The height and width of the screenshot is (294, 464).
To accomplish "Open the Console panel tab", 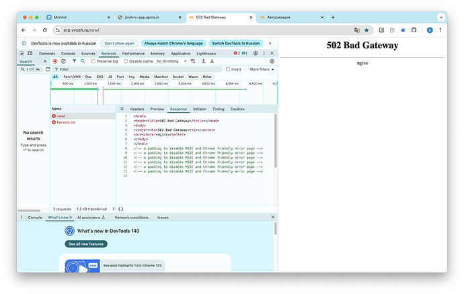I will 68,53.
